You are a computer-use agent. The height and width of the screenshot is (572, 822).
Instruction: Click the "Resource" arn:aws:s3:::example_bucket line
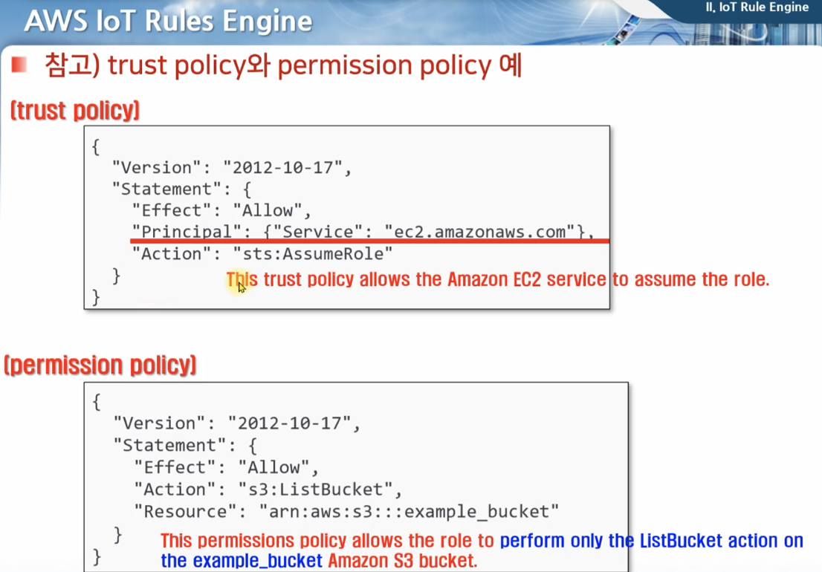[x=346, y=511]
